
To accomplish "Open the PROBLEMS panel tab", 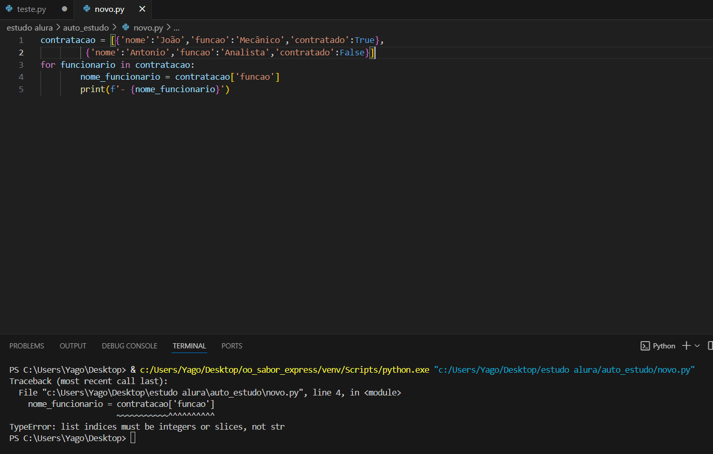I will tap(27, 346).
